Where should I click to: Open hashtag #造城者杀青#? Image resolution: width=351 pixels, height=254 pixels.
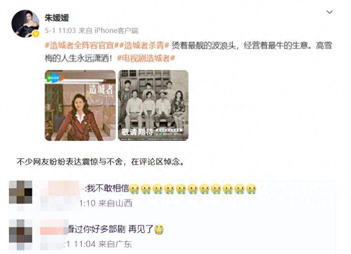pos(145,45)
